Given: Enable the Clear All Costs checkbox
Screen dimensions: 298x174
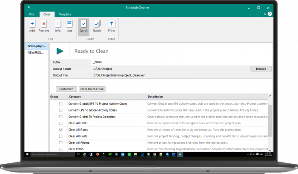Looking at the screenshot, I should 60,136.
